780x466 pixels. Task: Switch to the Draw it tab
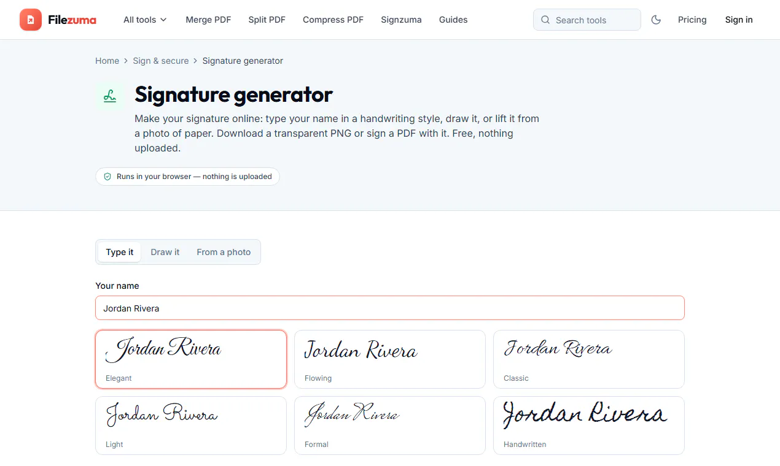(x=165, y=252)
